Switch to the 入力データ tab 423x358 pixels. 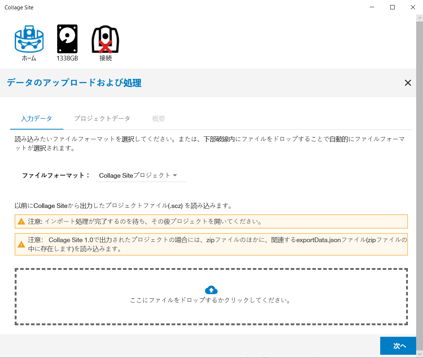[36, 118]
